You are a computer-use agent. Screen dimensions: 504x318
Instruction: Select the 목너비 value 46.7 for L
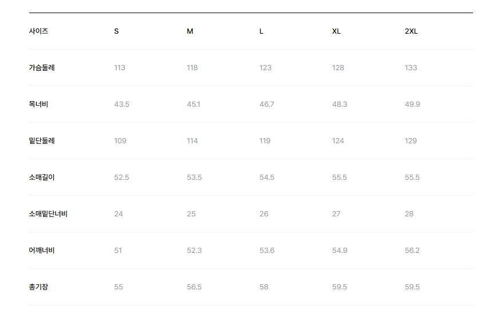click(267, 104)
